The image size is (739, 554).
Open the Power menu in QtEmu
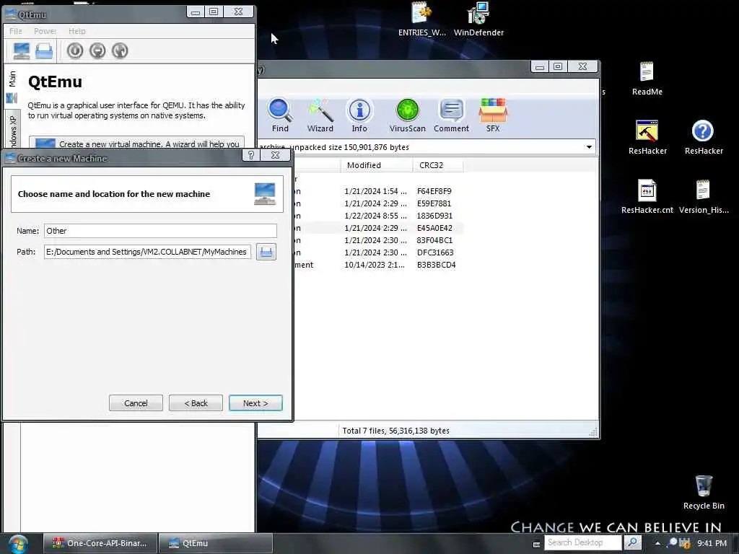pos(45,31)
